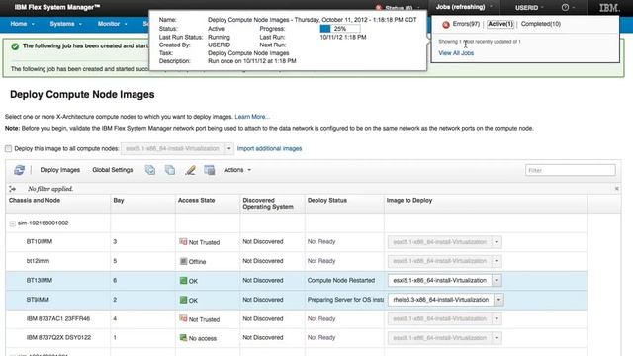
Task: Open the help icon in top bar
Action: (565, 7)
